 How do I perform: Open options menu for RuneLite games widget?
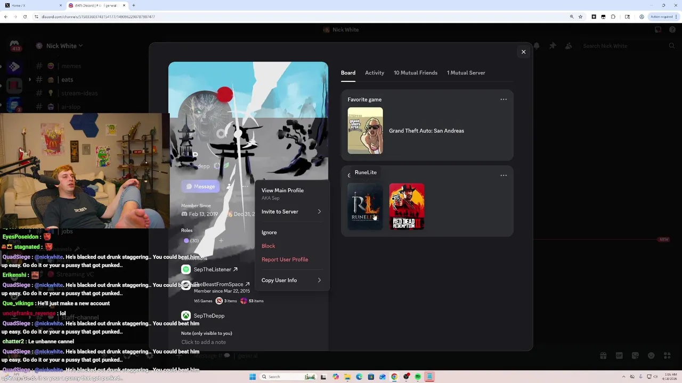pos(504,175)
